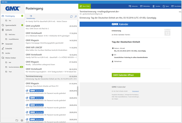Click the Gesendet paper plane icon
Image resolution: width=182 pixels, height=123 pixels.
point(3,44)
